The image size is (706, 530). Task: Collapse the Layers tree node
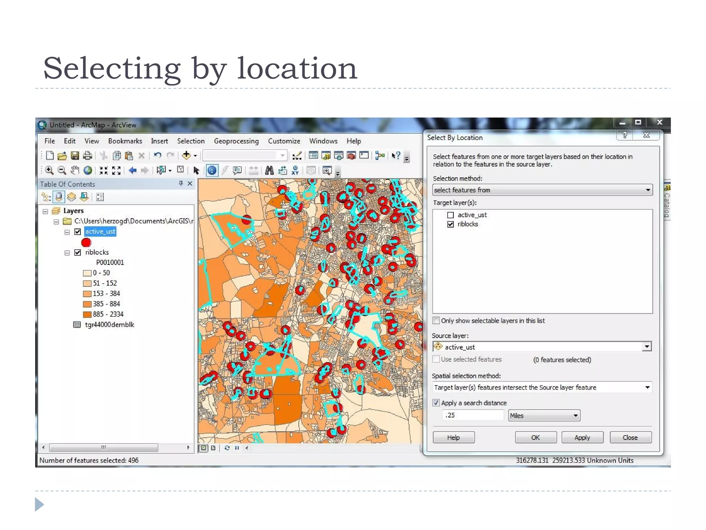45,211
